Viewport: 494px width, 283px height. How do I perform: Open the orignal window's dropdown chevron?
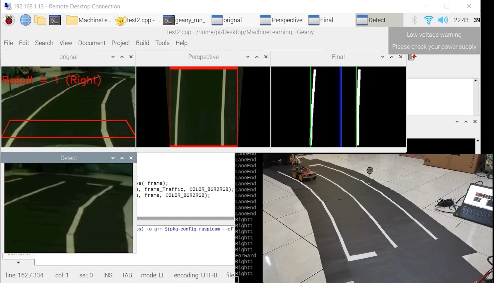[x=113, y=57]
